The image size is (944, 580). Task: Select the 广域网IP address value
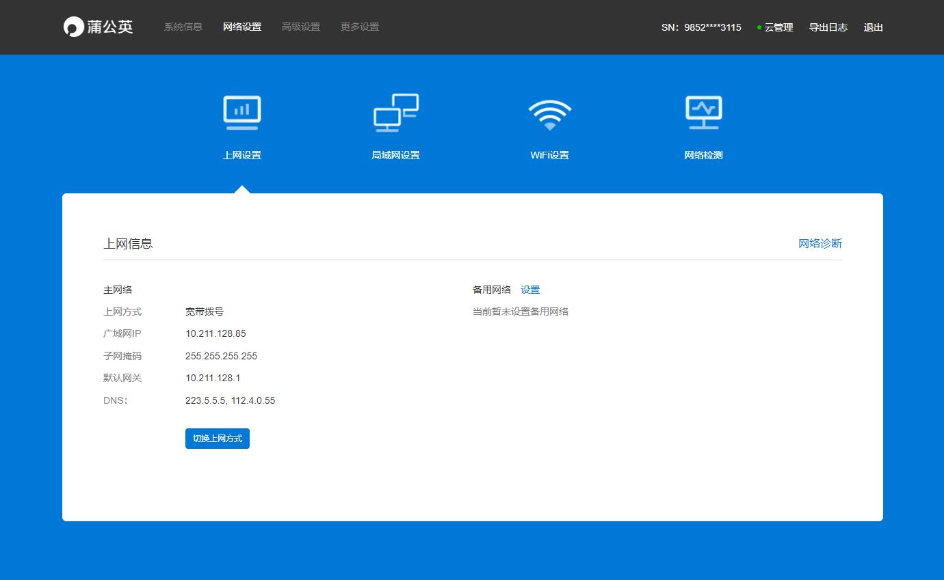click(x=216, y=333)
